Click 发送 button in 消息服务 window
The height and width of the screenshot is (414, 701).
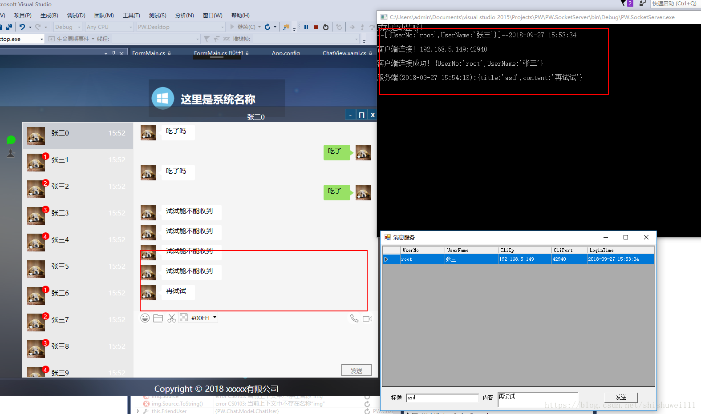click(x=621, y=397)
